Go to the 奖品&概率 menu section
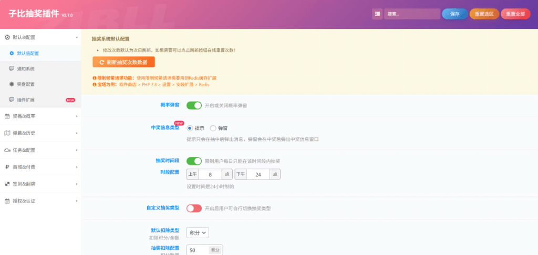Screen dimensions: 538x255 40,116
